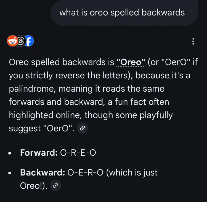
Task: Click the text "(which is just"
Action: (x=132, y=173)
